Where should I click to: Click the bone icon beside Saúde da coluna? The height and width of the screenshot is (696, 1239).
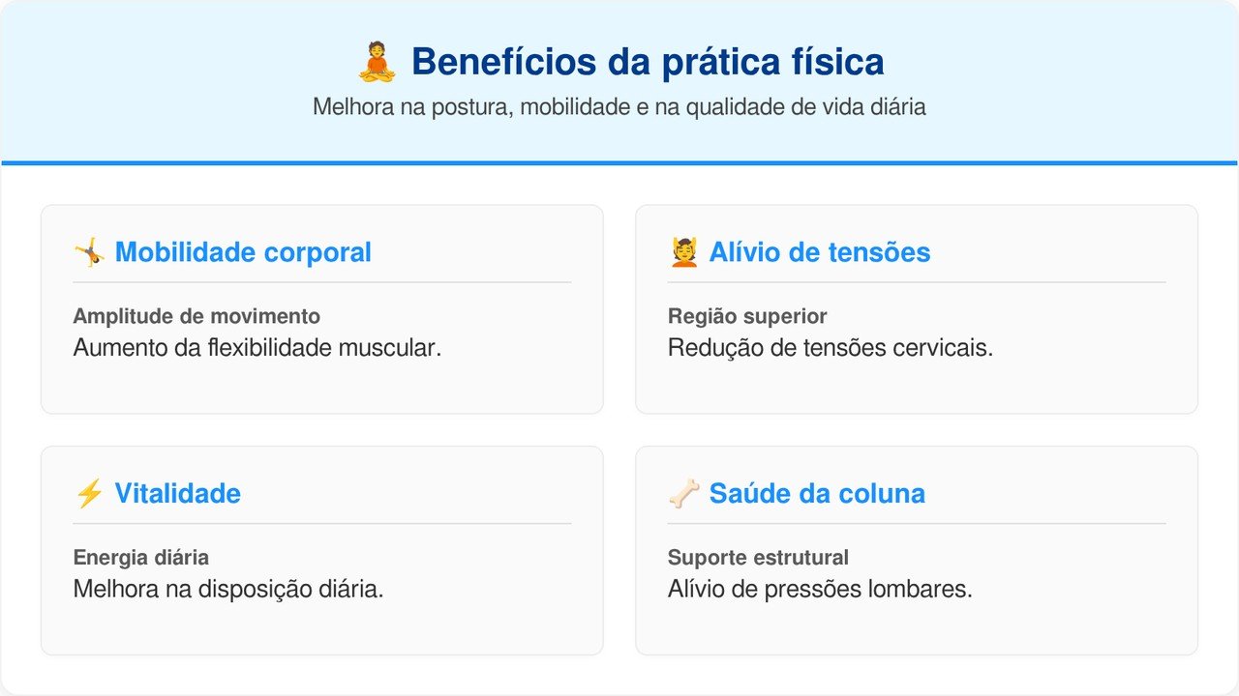click(683, 494)
